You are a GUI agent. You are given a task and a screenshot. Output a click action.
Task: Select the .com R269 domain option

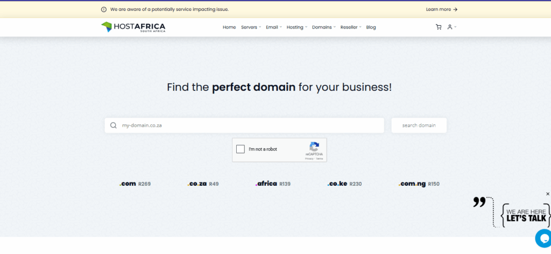pyautogui.click(x=135, y=184)
